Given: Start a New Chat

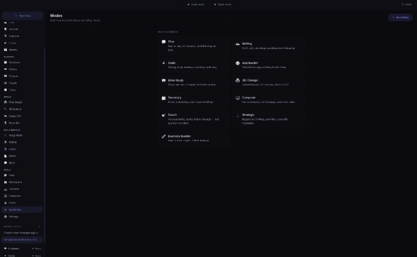Looking at the screenshot, I should pyautogui.click(x=23, y=16).
